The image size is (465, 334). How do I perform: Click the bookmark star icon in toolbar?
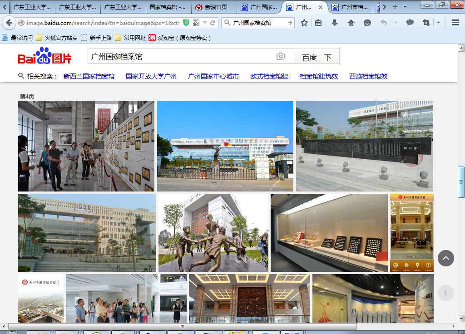point(304,23)
